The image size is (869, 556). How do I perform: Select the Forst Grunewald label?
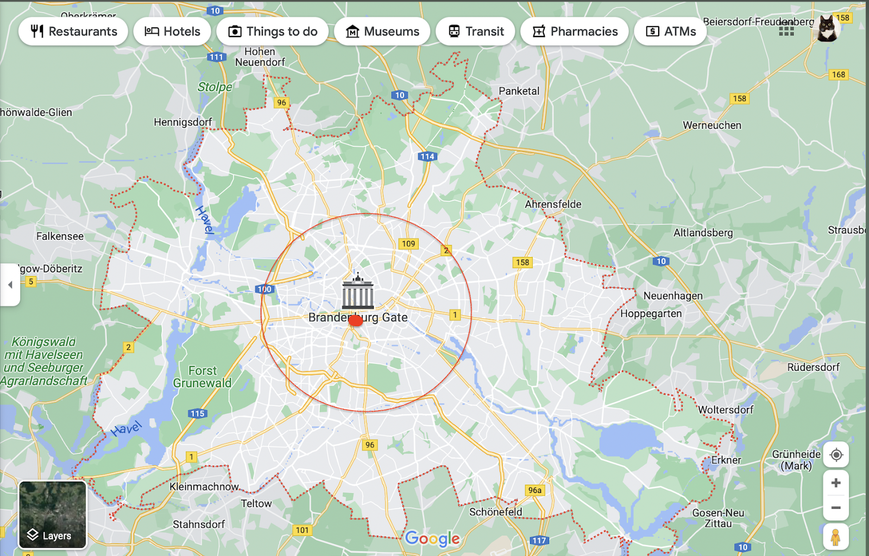(x=202, y=377)
